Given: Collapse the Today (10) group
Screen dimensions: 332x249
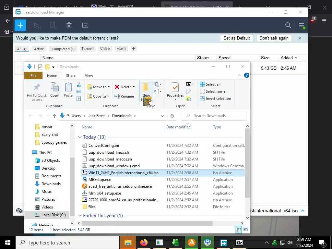Looking at the screenshot, I should [x=80, y=137].
